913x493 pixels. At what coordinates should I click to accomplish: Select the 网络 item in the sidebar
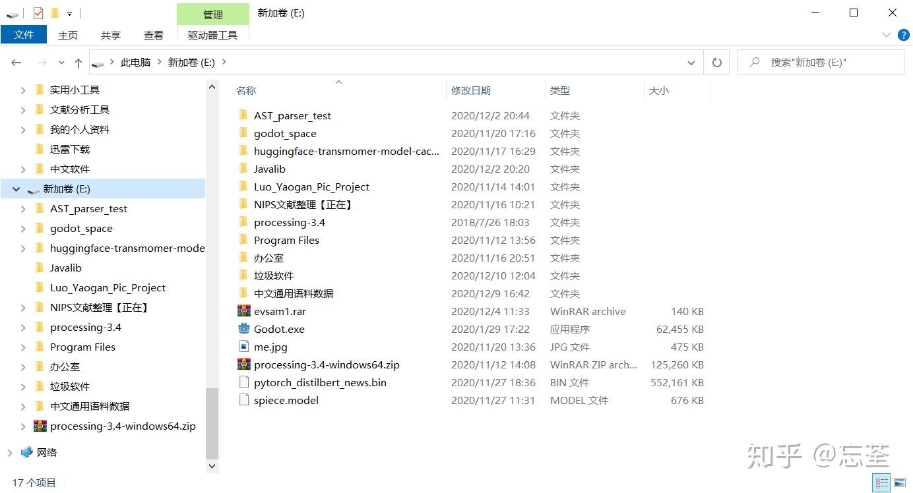pos(46,452)
